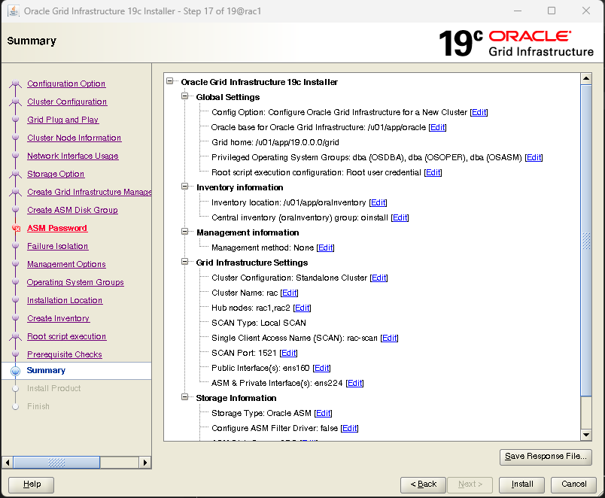
Task: Edit the Public Interface ens160
Action: tap(322, 368)
